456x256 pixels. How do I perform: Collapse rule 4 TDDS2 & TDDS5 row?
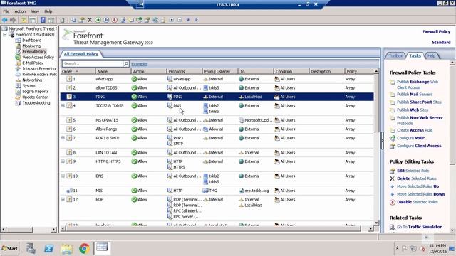[x=63, y=106]
